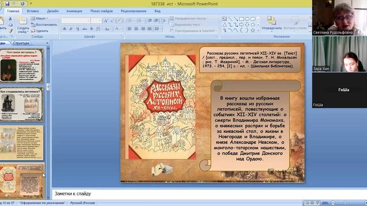
Task: Open Направление текста dropdown
Action: (x=189, y=18)
